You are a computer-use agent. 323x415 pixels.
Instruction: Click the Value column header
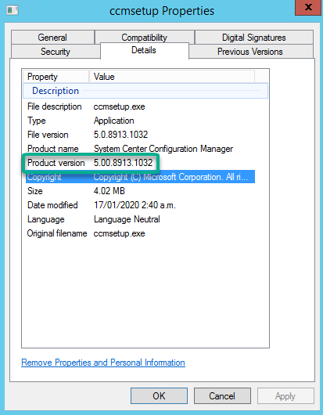pos(172,77)
